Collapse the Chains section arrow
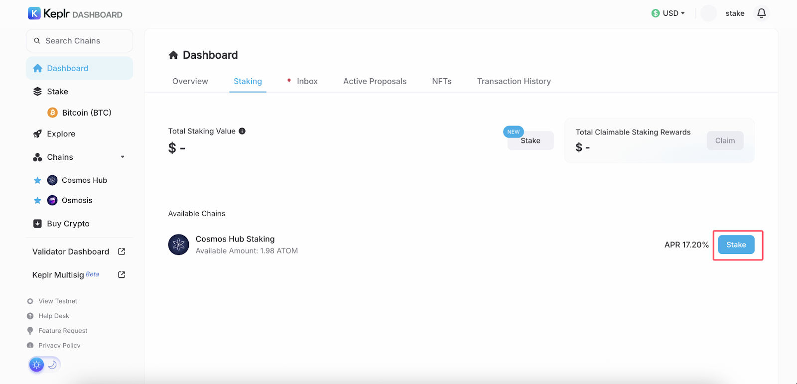 pos(123,157)
